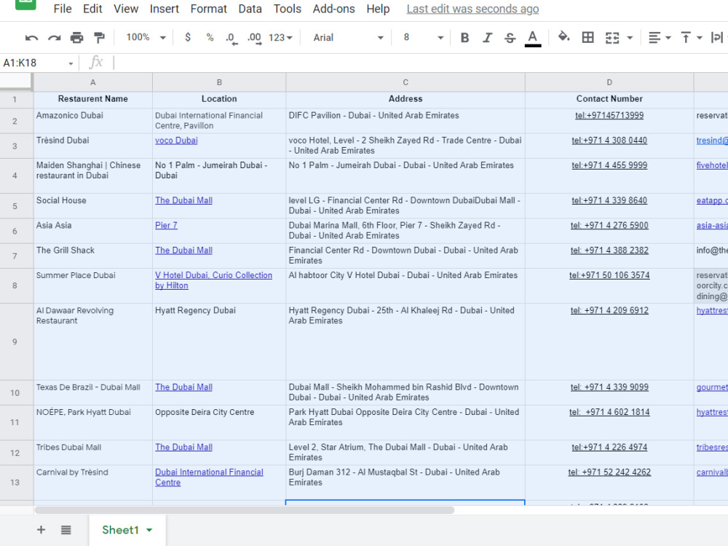Image resolution: width=728 pixels, height=546 pixels.
Task: Open the 100% zoom dropdown
Action: tap(146, 37)
